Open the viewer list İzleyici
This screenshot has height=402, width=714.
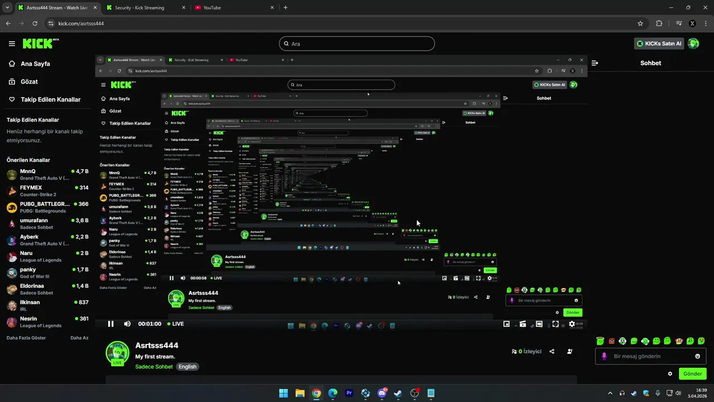[527, 352]
